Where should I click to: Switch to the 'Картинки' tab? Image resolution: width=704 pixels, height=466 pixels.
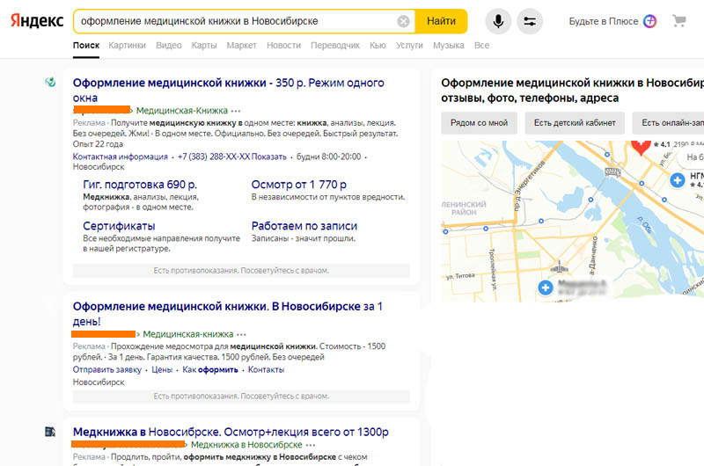point(128,45)
